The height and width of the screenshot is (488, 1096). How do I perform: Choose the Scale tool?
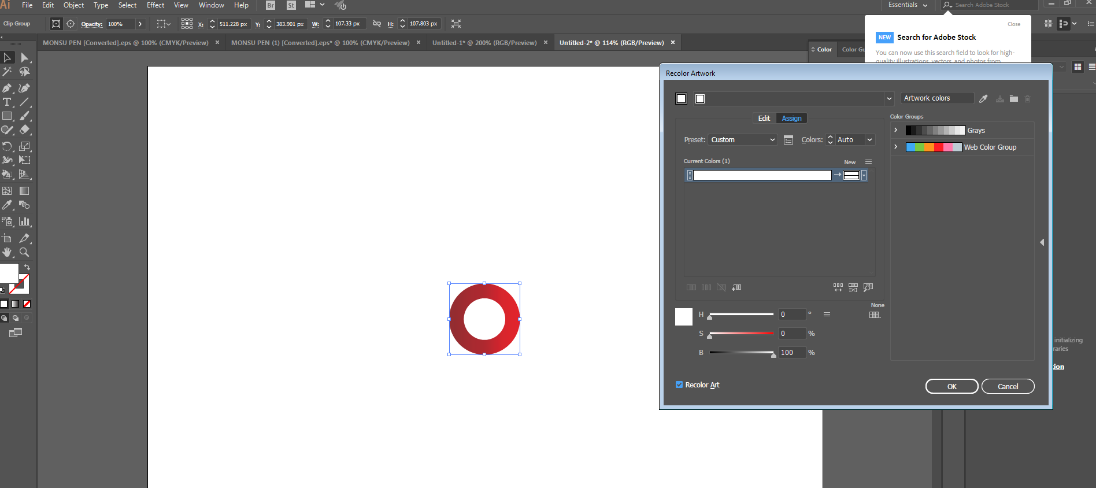[24, 146]
